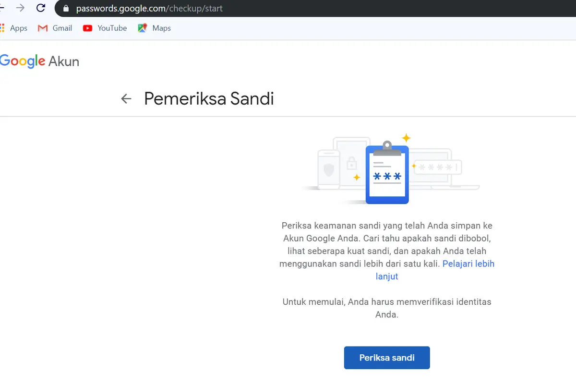The height and width of the screenshot is (384, 576).
Task: Click the tablet with padlock illustration
Action: tap(352, 161)
